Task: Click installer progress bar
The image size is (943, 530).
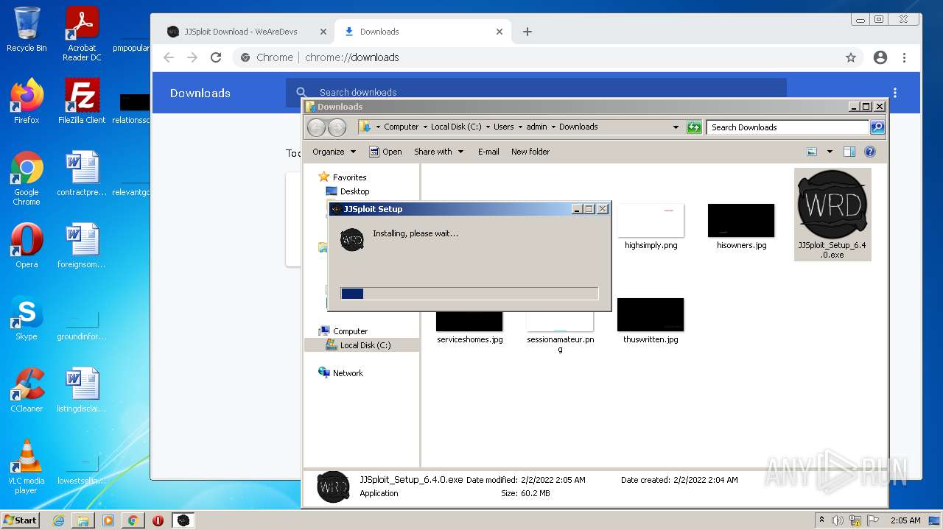Action: [469, 294]
